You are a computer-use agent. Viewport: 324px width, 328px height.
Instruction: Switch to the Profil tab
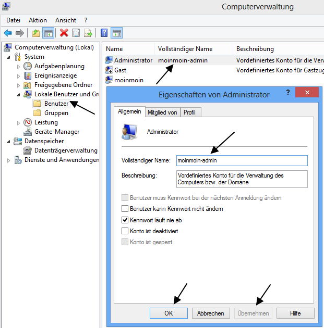tap(190, 112)
